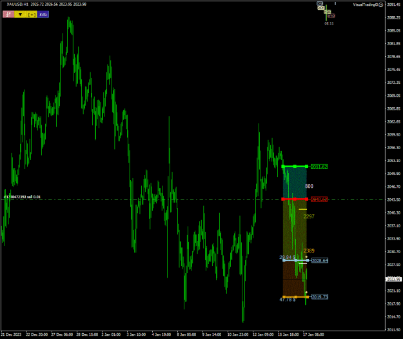Click the small yellow horizontal marker line
The image size is (403, 339).
[x=302, y=209]
